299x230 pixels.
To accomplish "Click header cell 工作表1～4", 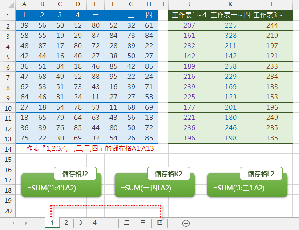I will coord(189,15).
